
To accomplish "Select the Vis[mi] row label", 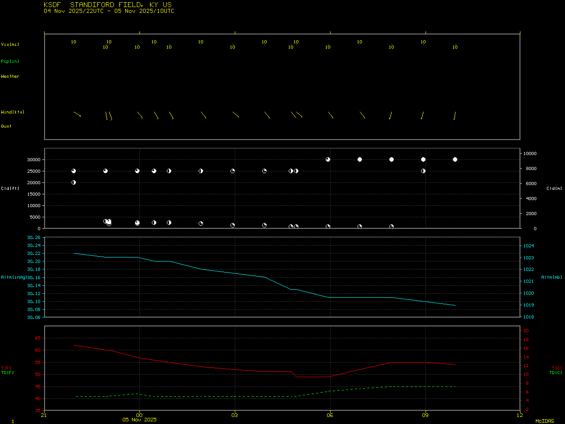I will [10, 45].
